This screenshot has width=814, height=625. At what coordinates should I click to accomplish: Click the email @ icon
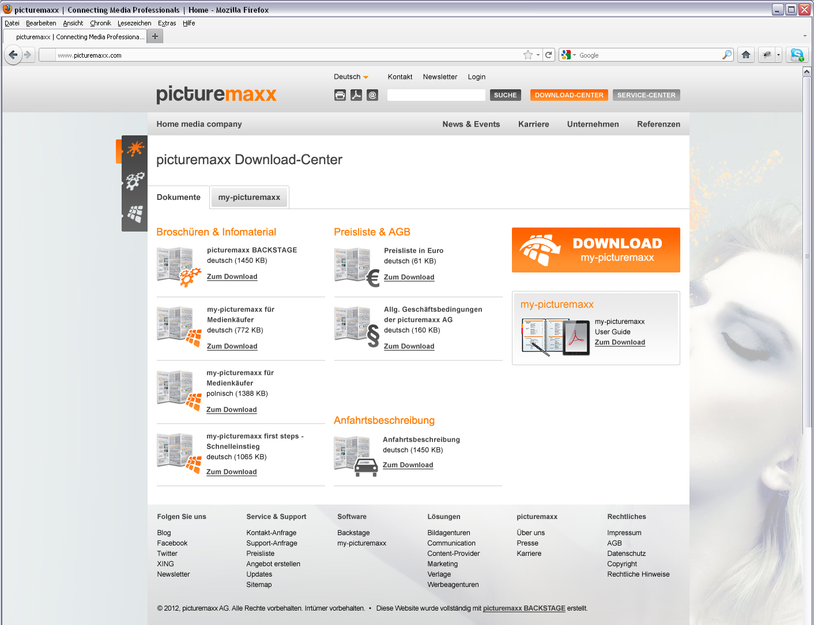(x=372, y=95)
